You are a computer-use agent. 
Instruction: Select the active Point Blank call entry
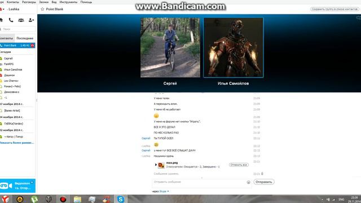tap(17, 46)
